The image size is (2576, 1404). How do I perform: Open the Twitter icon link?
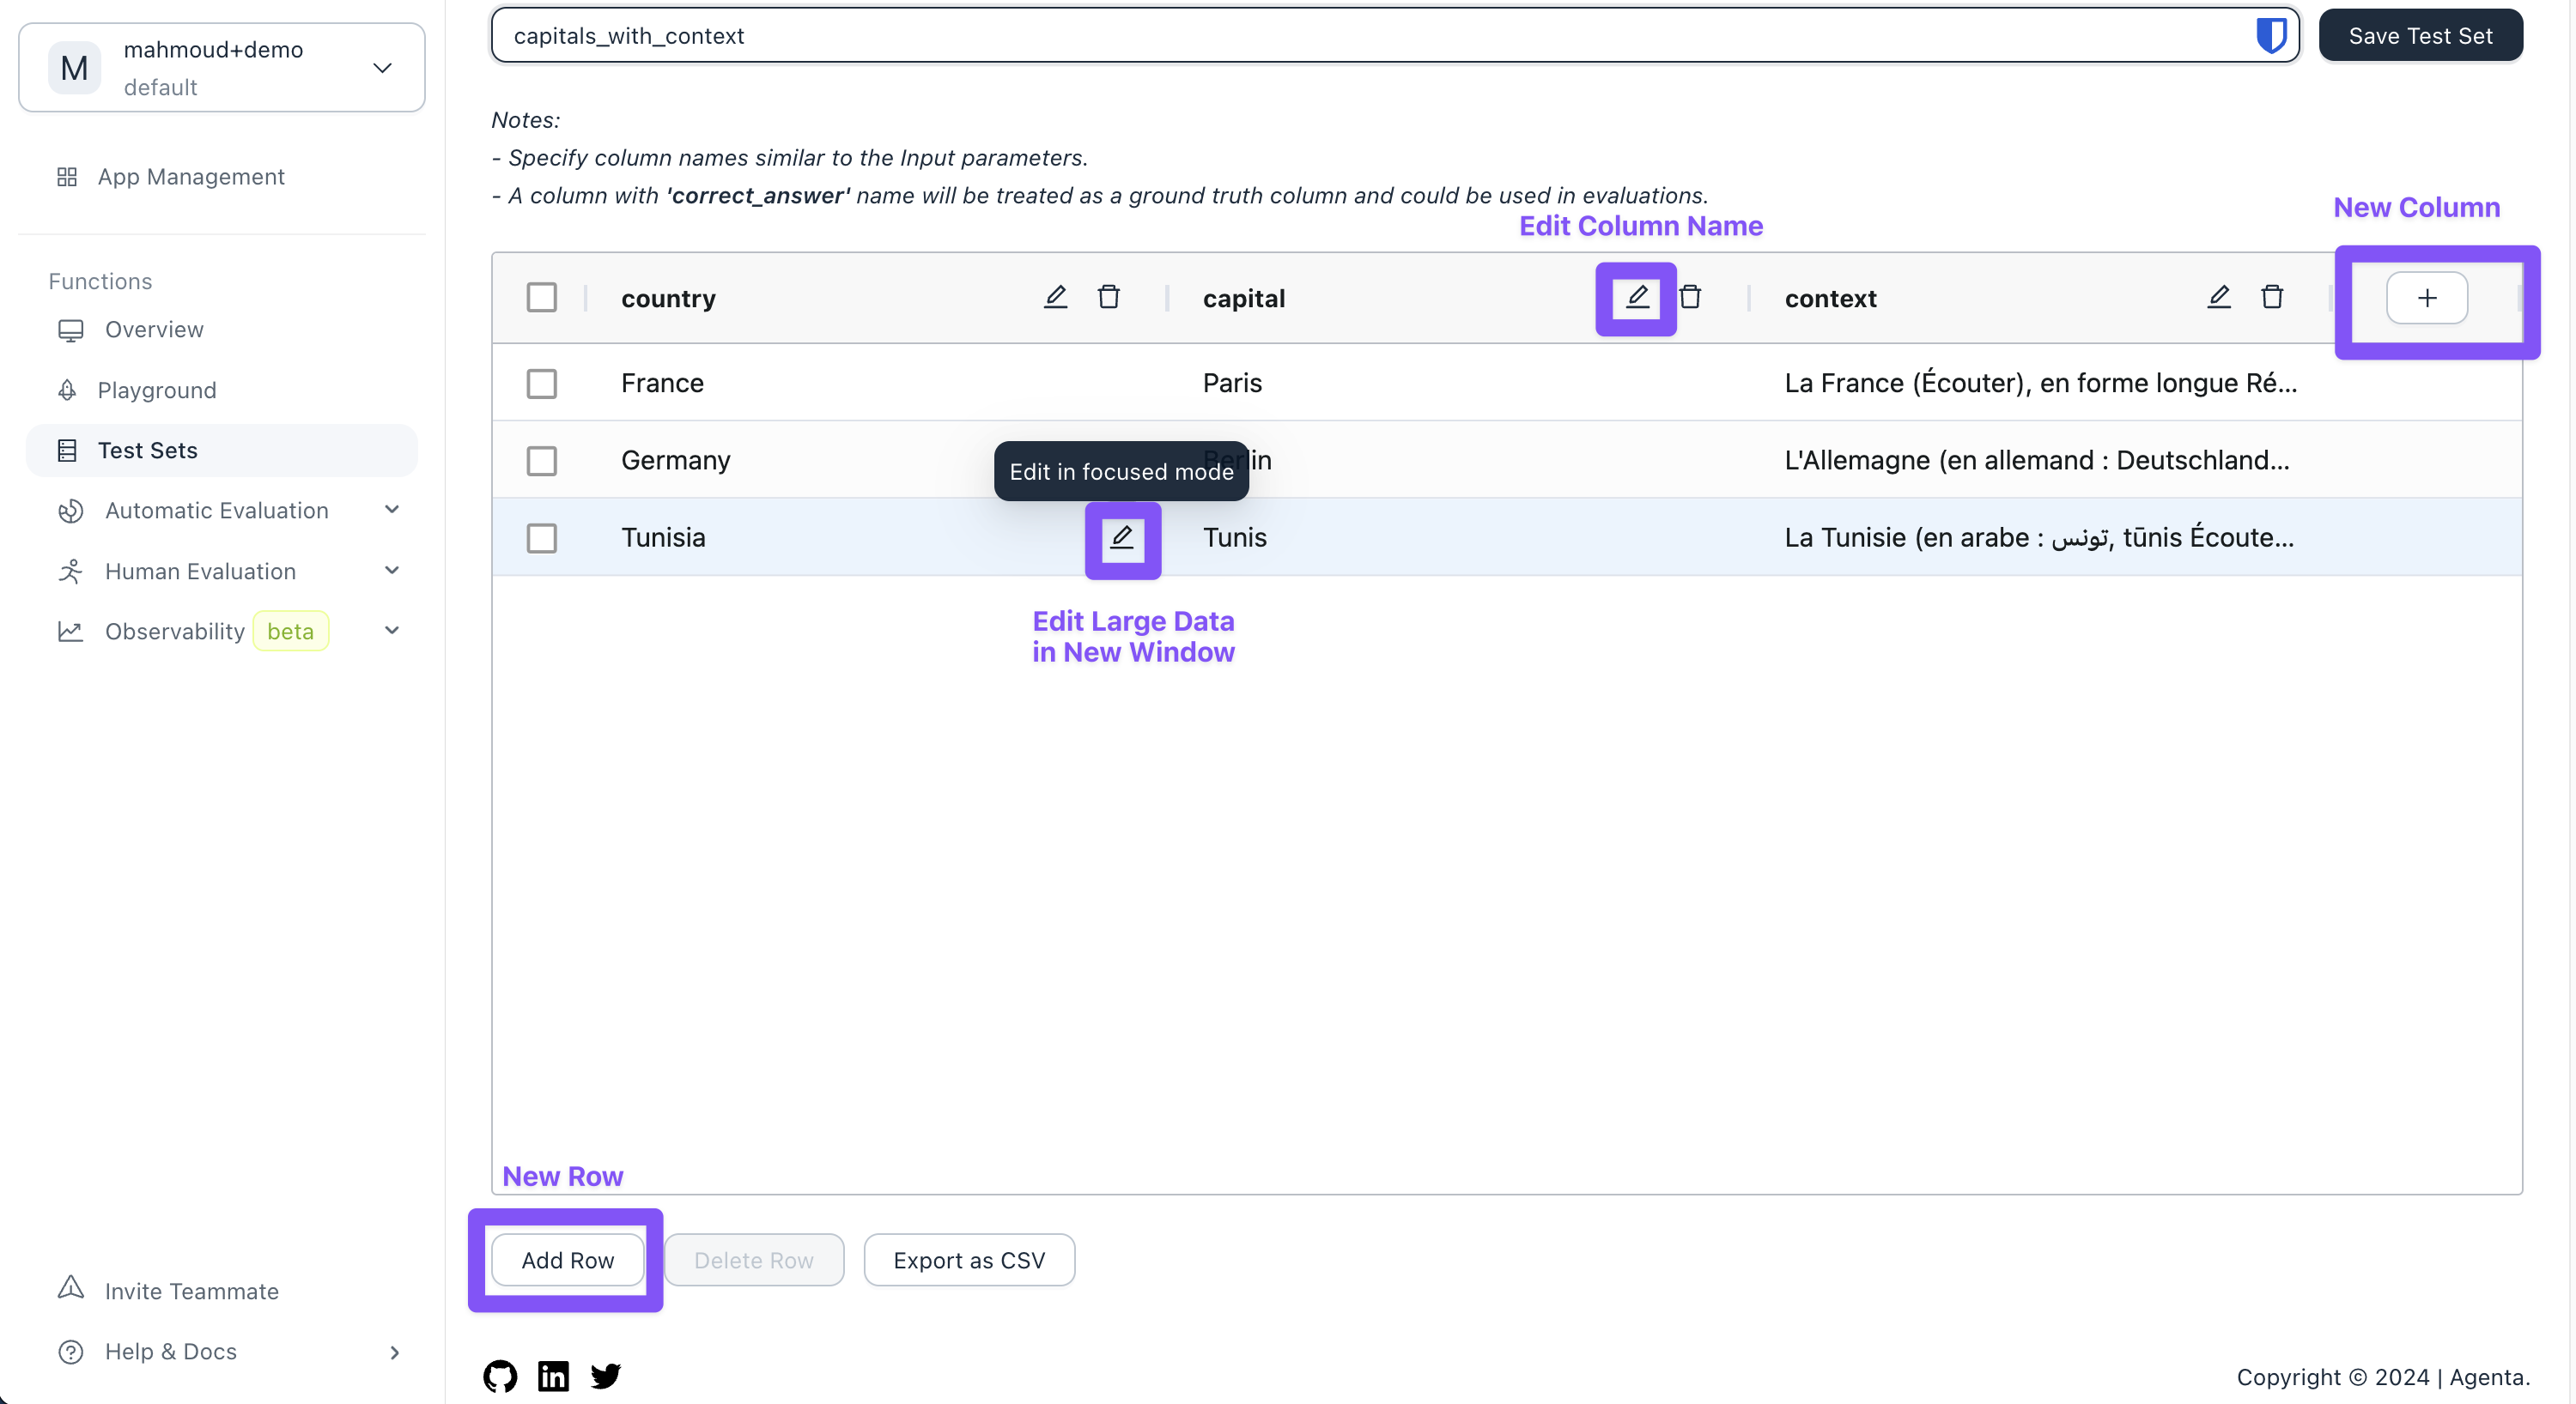(x=605, y=1376)
